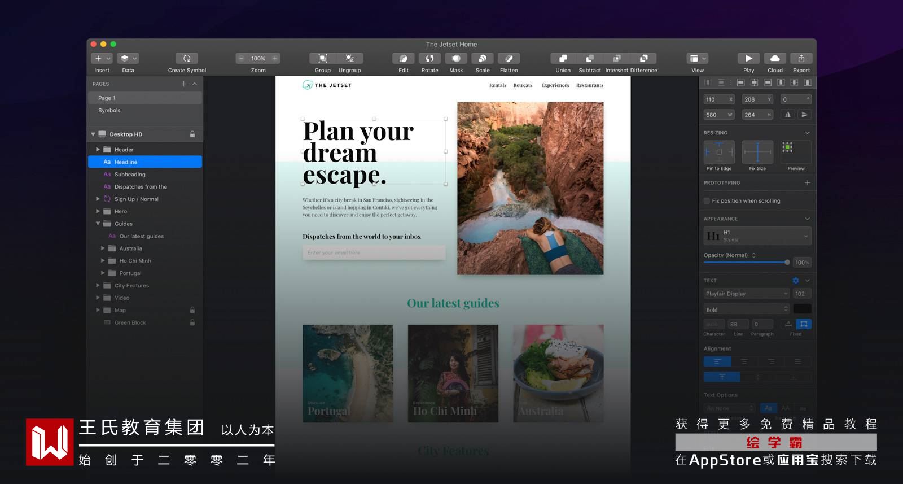
Task: Click the Retreats nav link on canvas
Action: click(523, 85)
